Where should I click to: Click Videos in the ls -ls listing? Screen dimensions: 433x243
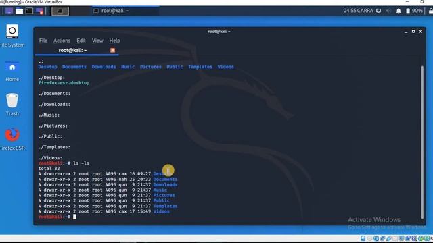pyautogui.click(x=162, y=211)
